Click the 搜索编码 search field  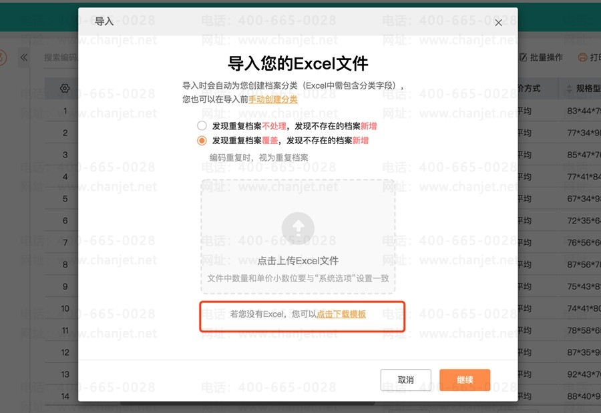pyautogui.click(x=61, y=57)
